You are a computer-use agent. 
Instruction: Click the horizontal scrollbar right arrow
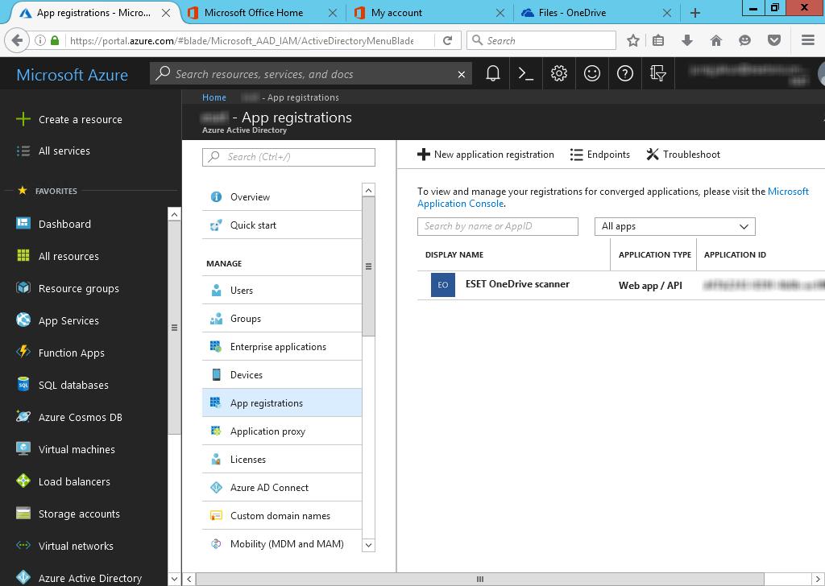click(817, 580)
